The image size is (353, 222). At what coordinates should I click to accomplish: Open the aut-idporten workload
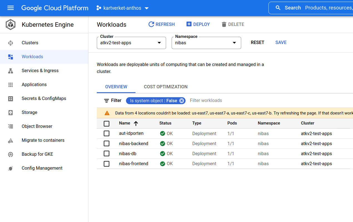pos(131,133)
